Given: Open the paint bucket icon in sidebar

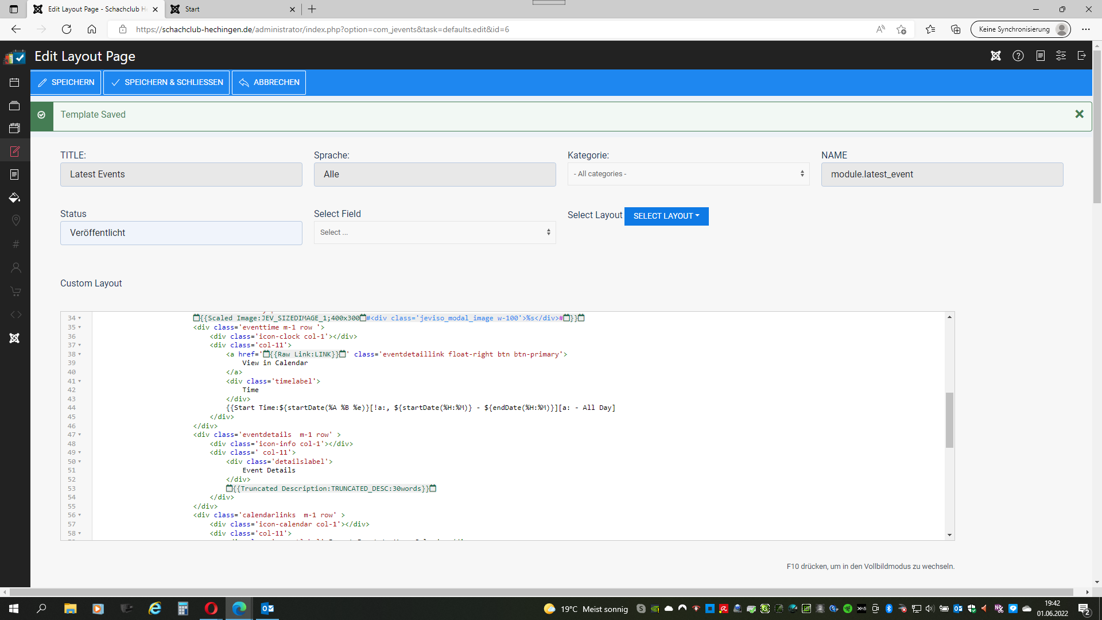Looking at the screenshot, I should tap(15, 197).
